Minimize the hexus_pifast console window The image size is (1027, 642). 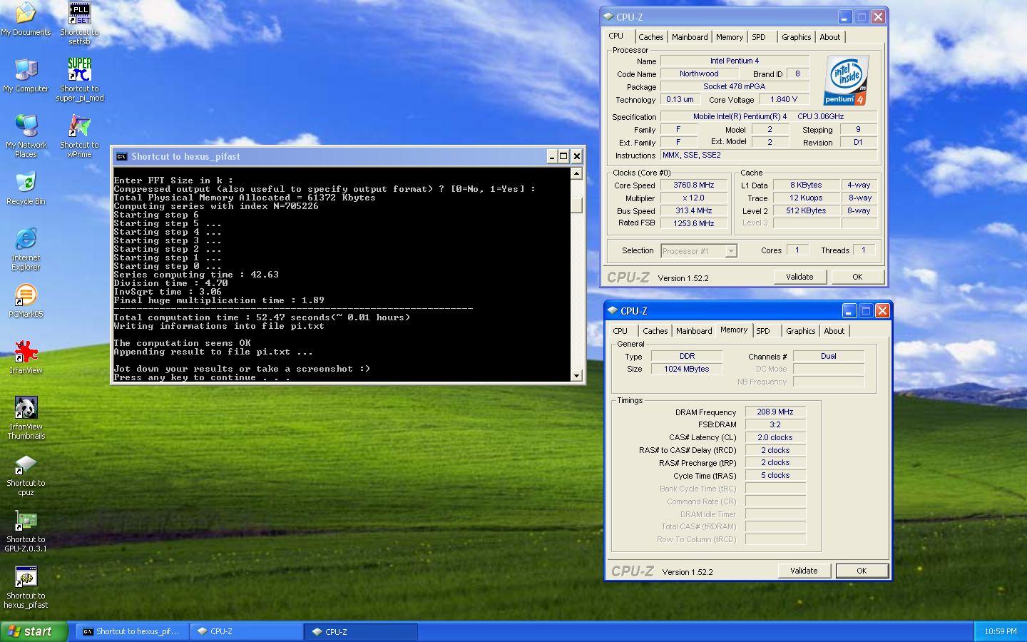[551, 156]
